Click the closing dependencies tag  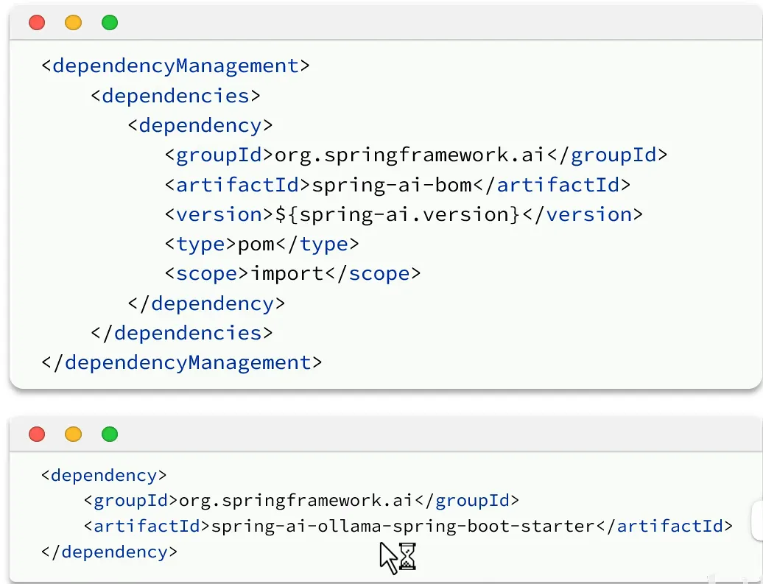click(182, 333)
